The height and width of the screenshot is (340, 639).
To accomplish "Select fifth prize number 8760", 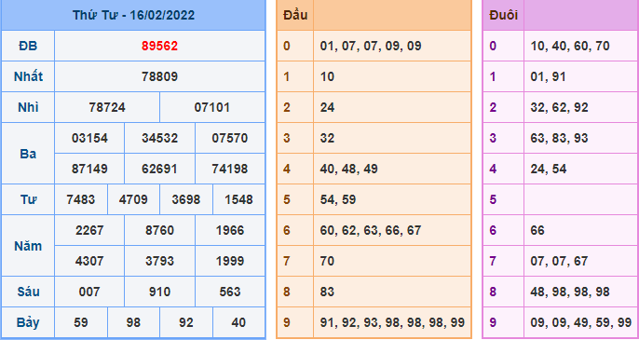I will click(x=160, y=230).
